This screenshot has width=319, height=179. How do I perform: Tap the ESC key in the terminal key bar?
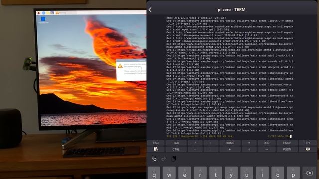[x=156, y=143]
